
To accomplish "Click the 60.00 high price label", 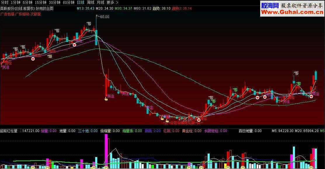I will [x=105, y=17].
